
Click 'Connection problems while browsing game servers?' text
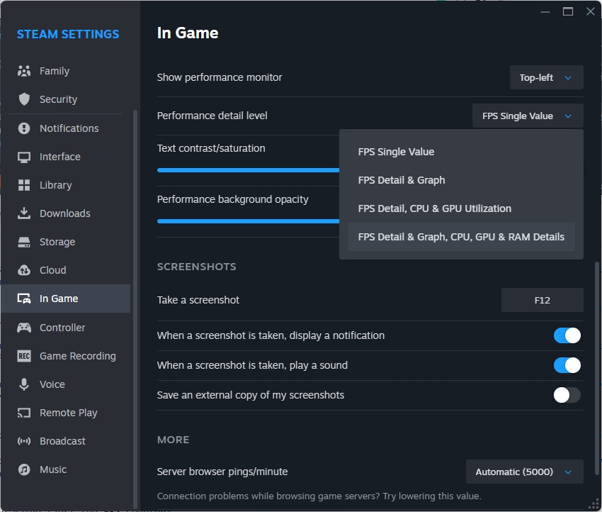tap(268, 496)
